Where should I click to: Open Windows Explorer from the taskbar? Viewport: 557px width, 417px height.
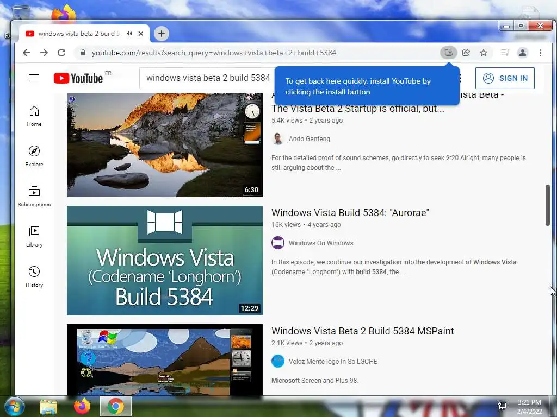[x=48, y=406]
